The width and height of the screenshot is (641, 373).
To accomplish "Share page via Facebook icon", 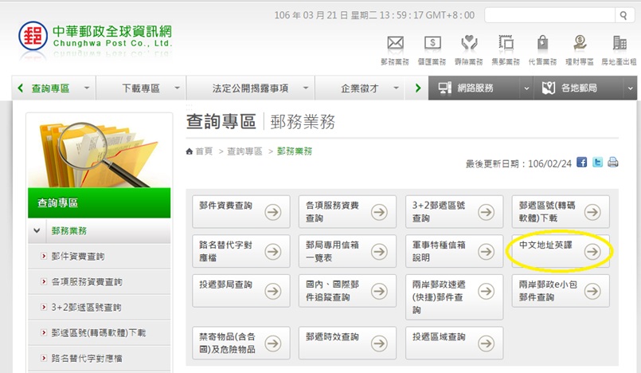I will tap(581, 162).
